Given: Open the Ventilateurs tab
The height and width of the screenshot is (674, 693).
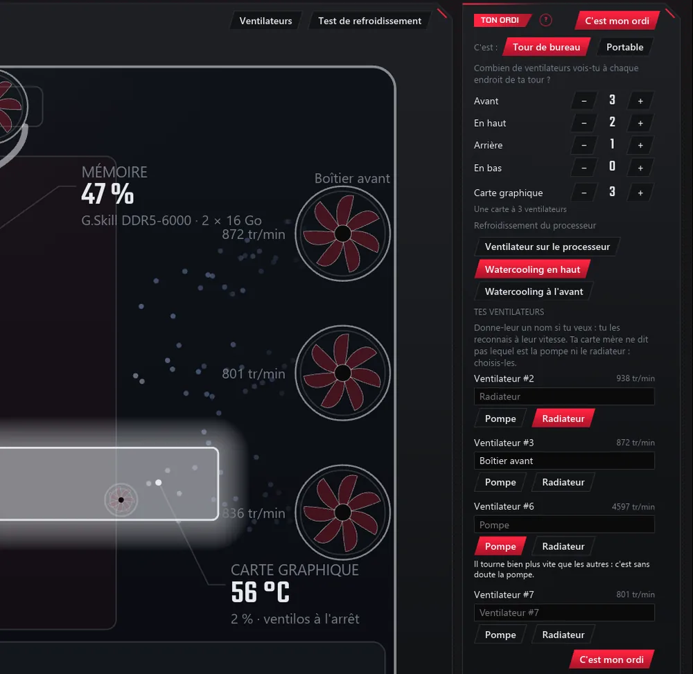Looking at the screenshot, I should click(x=265, y=21).
